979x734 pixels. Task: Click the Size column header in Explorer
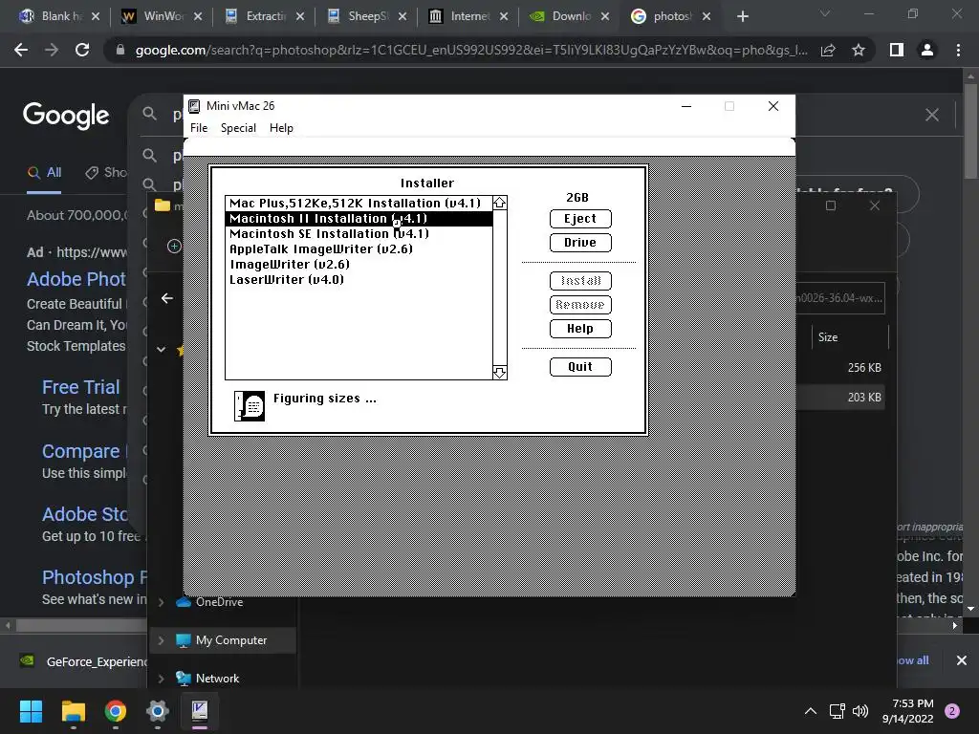point(828,337)
